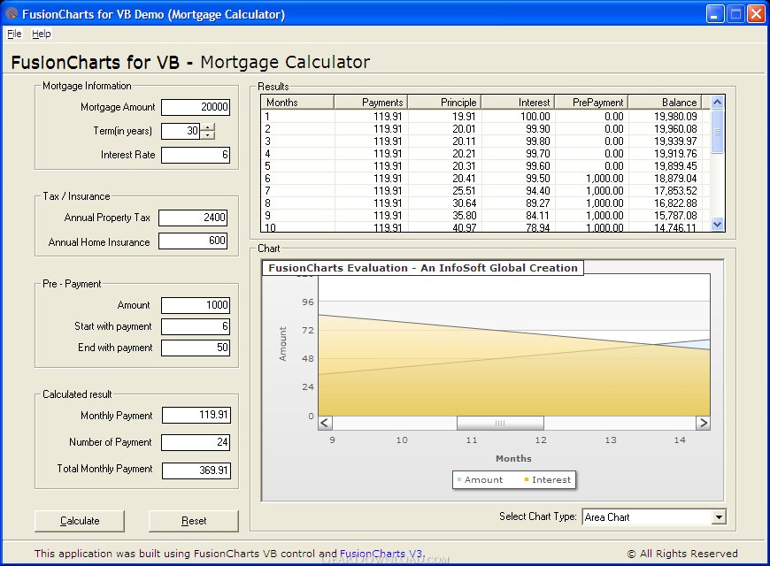
Task: Click the Mortgage Amount field
Action: [x=196, y=107]
